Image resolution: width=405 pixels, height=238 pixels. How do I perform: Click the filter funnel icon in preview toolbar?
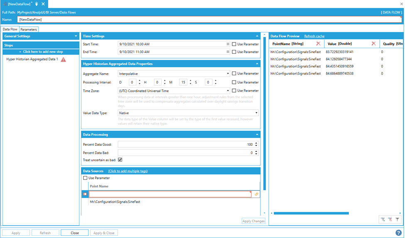[398, 219]
